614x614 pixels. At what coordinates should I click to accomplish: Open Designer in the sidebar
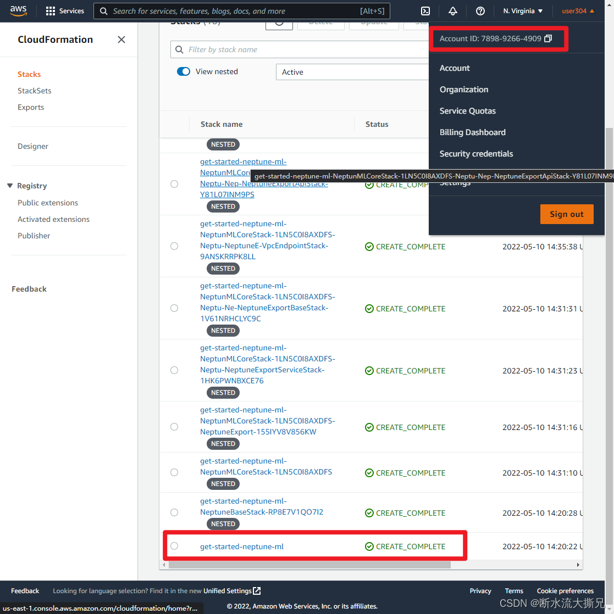[33, 146]
